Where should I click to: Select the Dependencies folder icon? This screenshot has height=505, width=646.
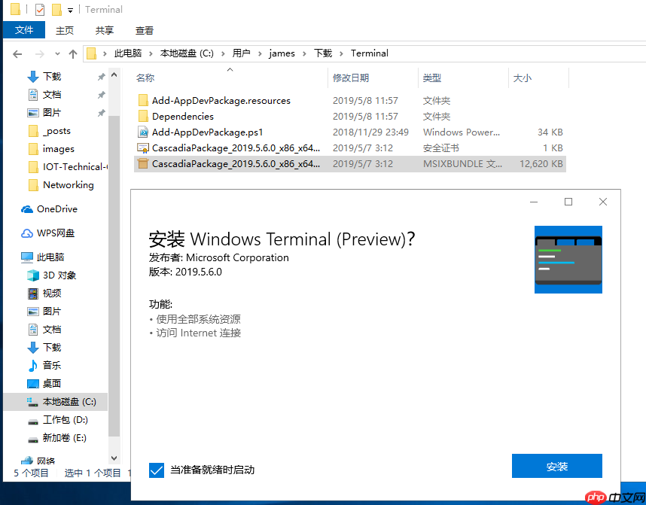(143, 116)
